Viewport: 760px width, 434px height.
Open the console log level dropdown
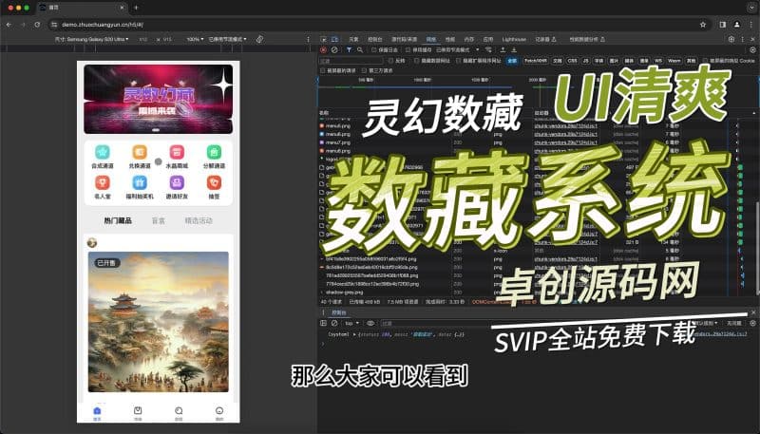[705, 323]
